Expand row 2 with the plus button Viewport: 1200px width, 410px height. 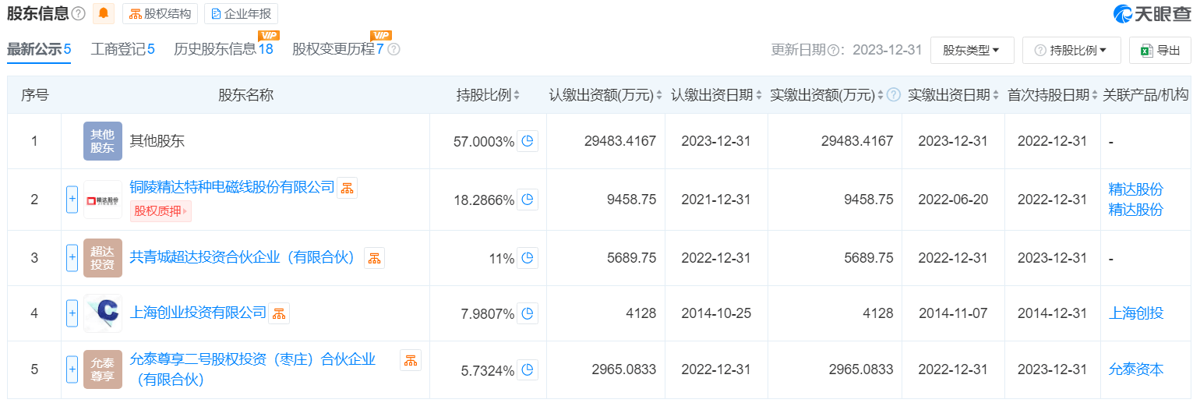coord(72,200)
